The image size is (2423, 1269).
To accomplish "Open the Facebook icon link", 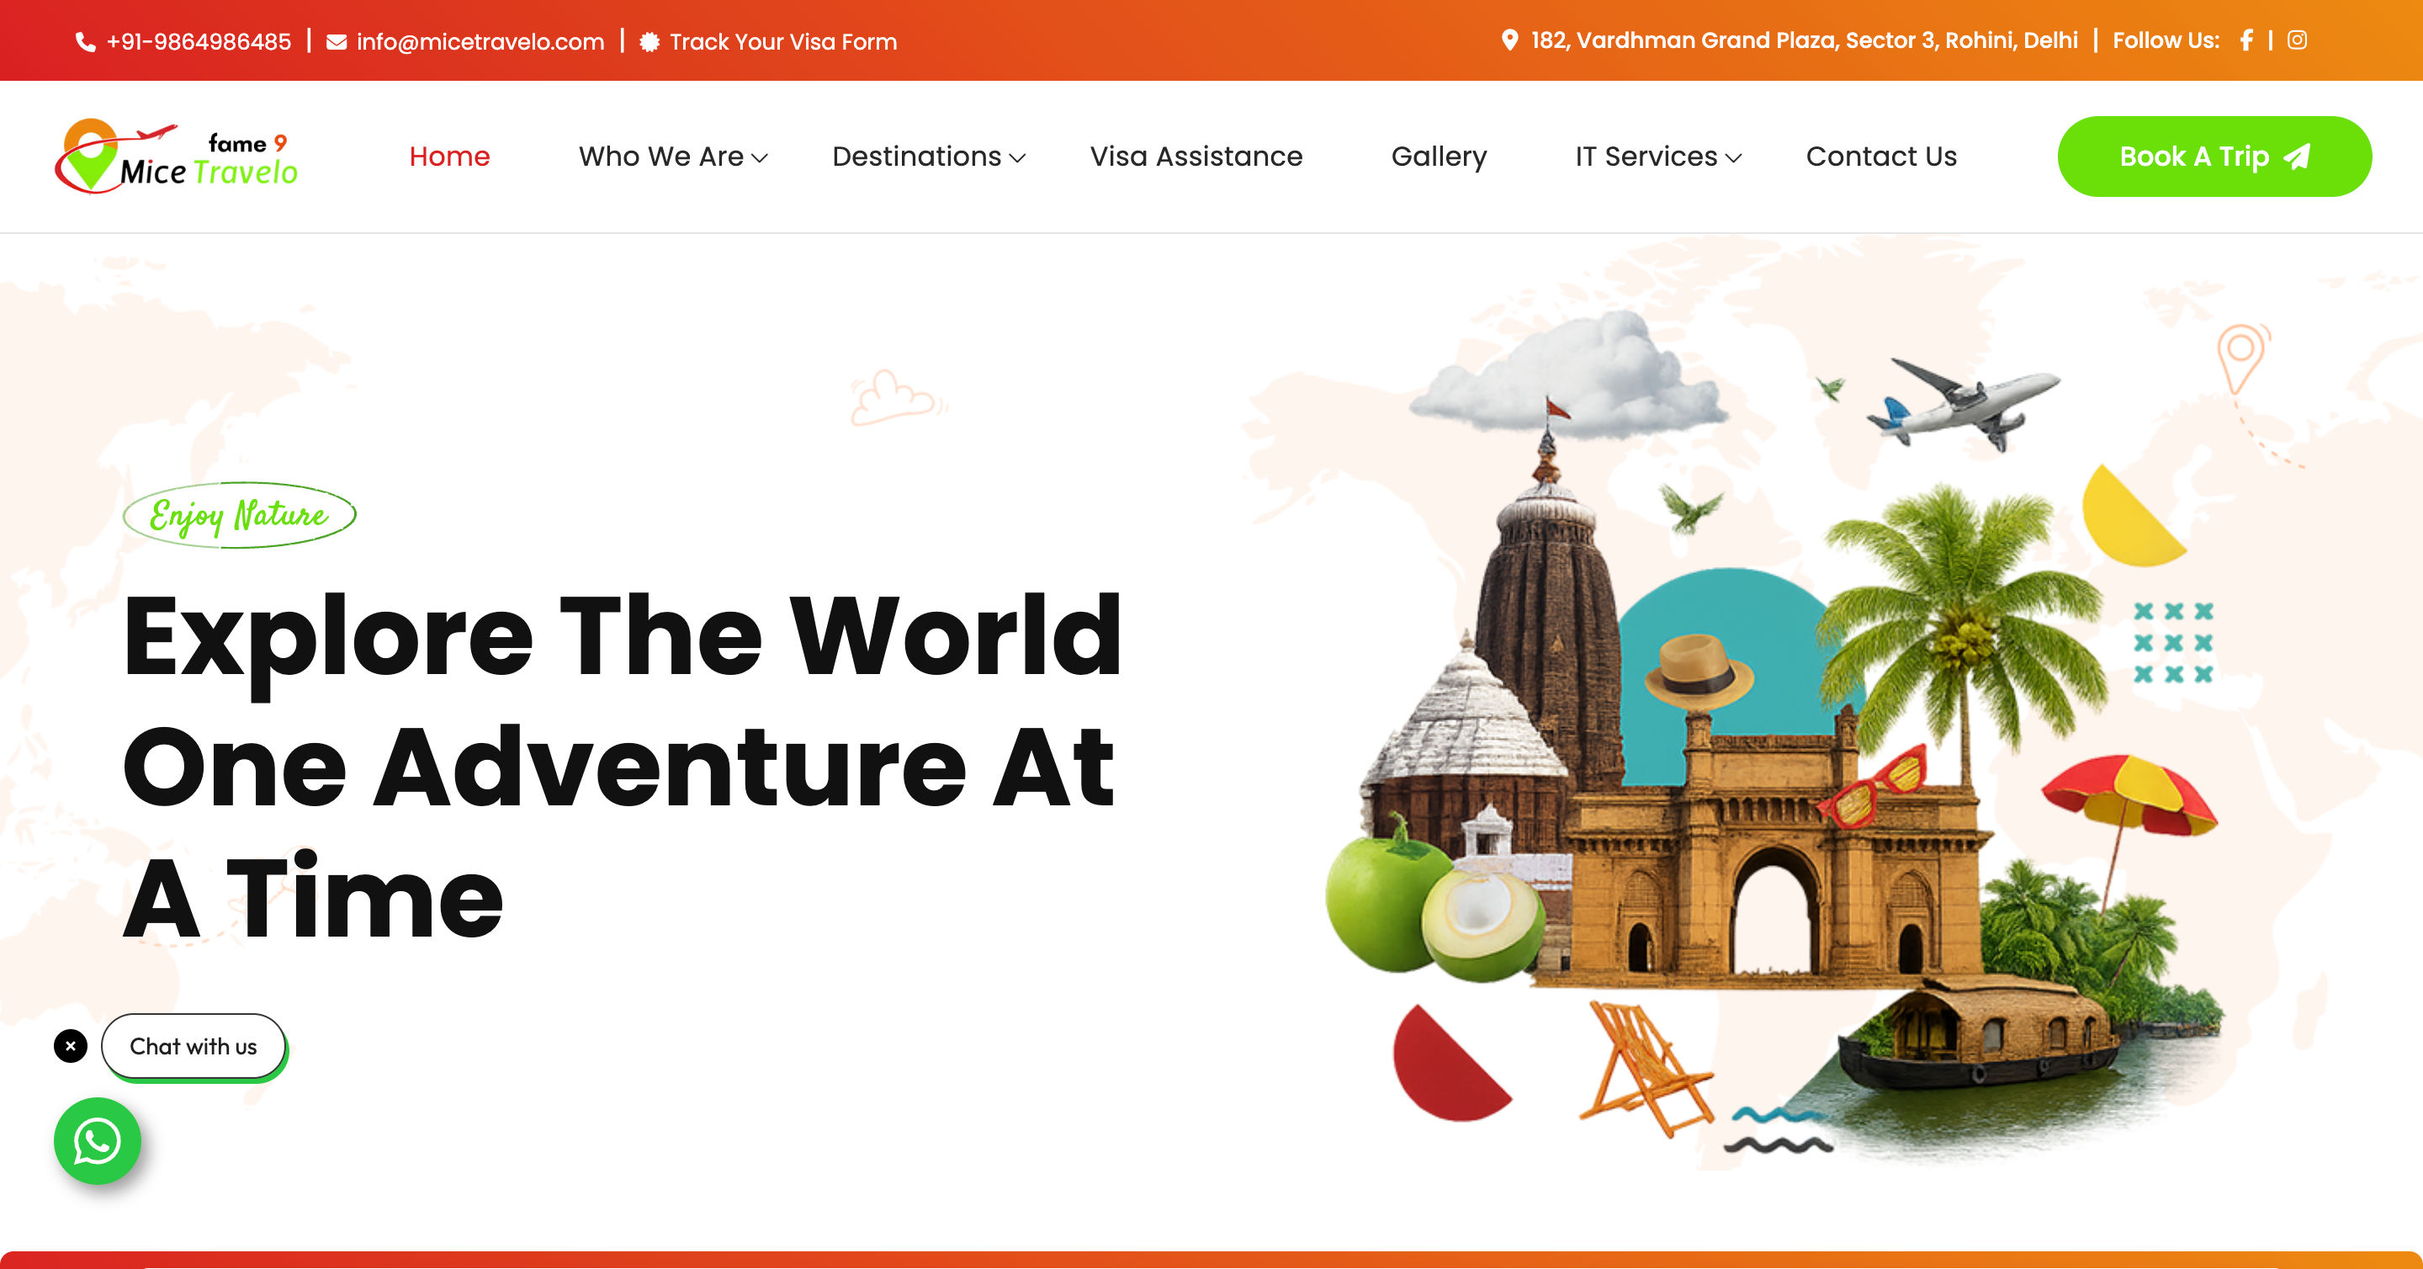I will tap(2246, 40).
